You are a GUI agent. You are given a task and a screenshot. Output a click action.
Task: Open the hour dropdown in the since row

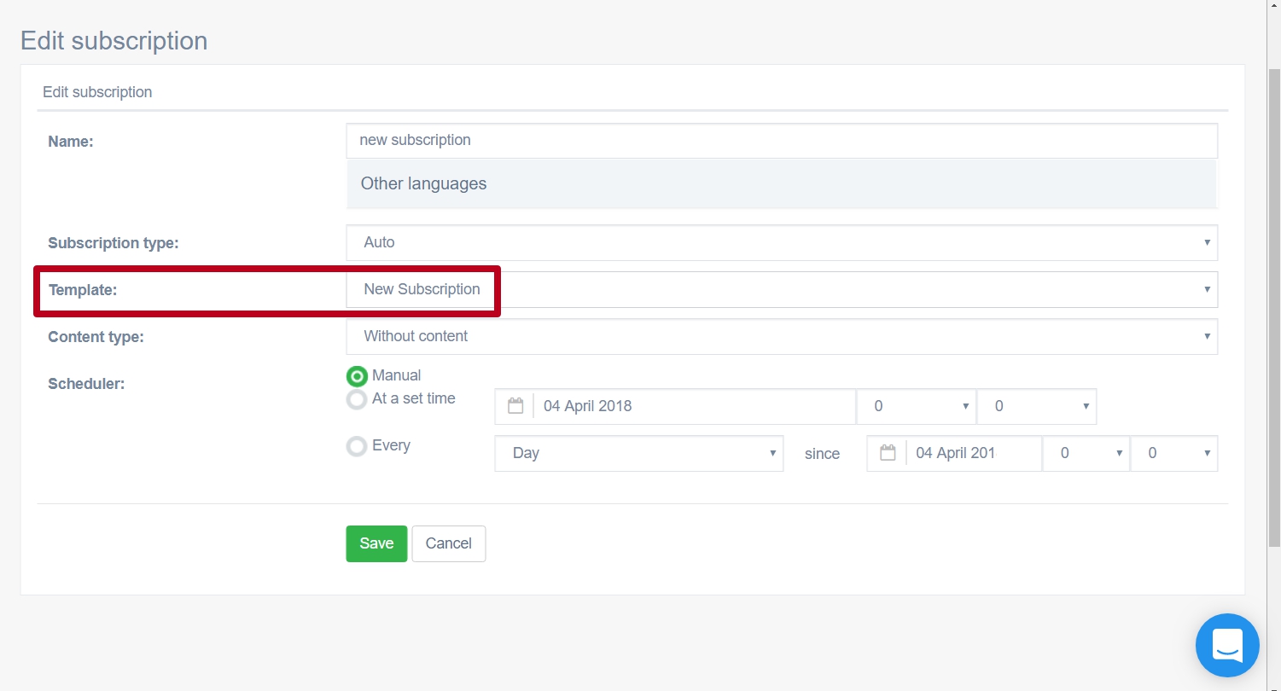pyautogui.click(x=1086, y=453)
